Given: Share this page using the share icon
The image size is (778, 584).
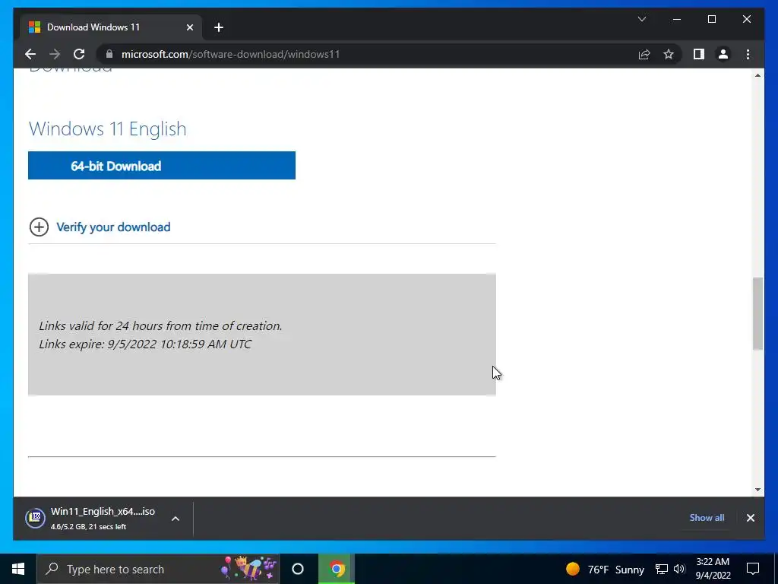Looking at the screenshot, I should pos(644,54).
